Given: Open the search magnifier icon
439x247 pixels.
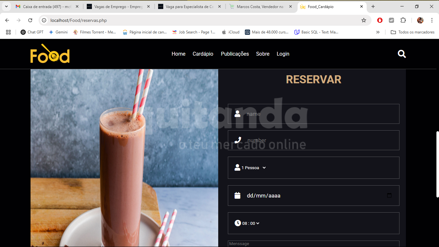Looking at the screenshot, I should click(x=402, y=54).
